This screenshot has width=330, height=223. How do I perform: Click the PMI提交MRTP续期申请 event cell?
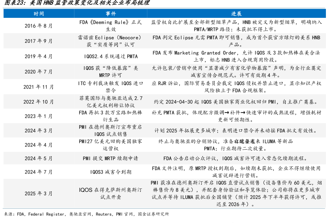110,158
